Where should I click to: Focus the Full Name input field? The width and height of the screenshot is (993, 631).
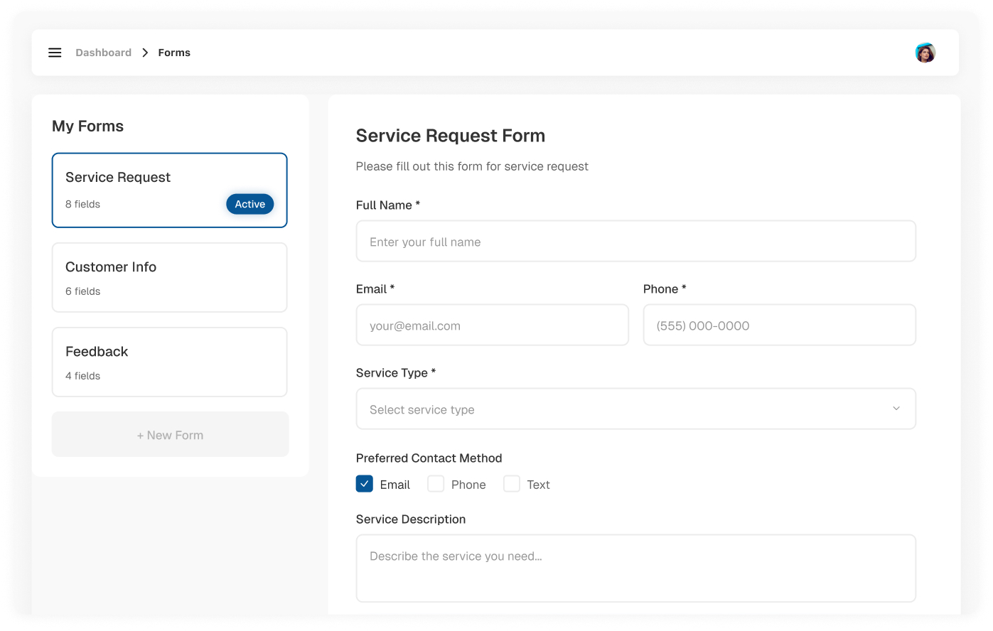[x=635, y=242]
